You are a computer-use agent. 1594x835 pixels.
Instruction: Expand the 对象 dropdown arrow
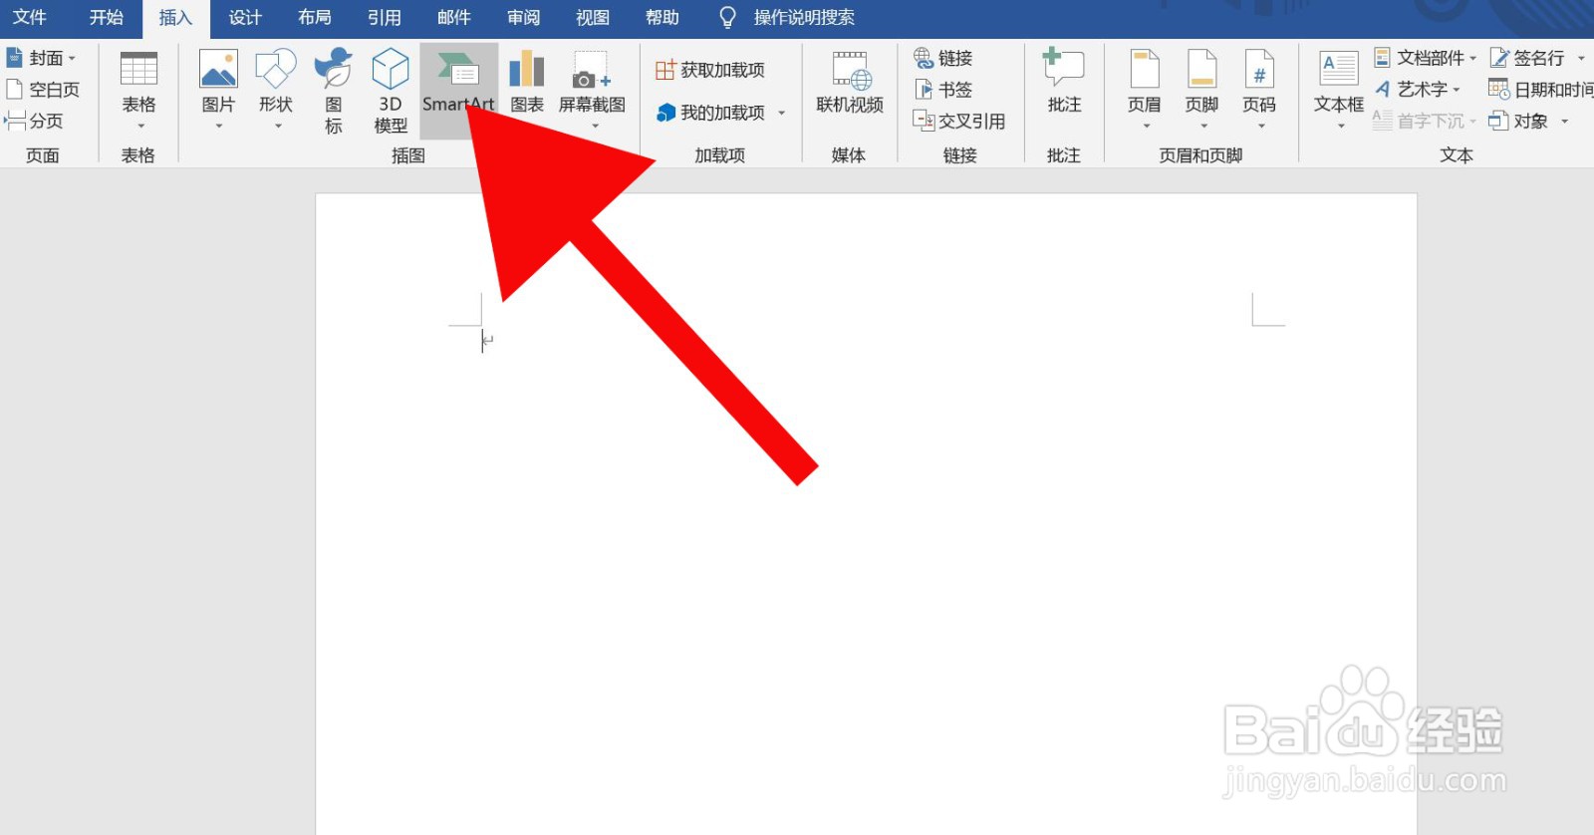1564,122
